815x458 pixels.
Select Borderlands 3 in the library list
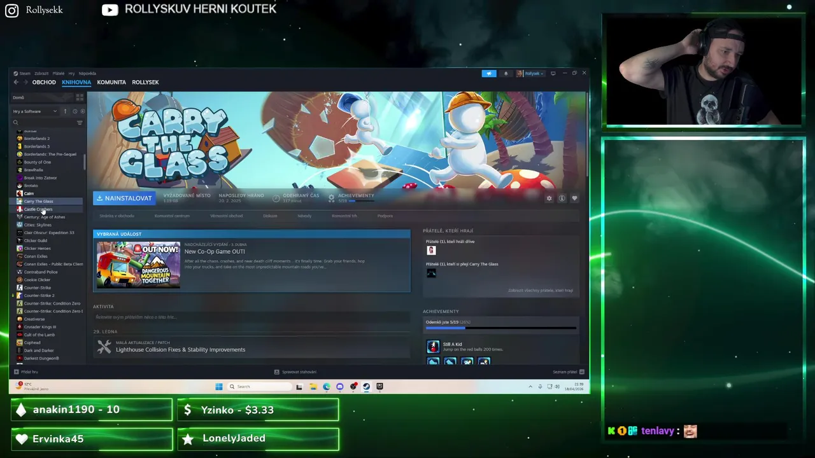(x=36, y=146)
